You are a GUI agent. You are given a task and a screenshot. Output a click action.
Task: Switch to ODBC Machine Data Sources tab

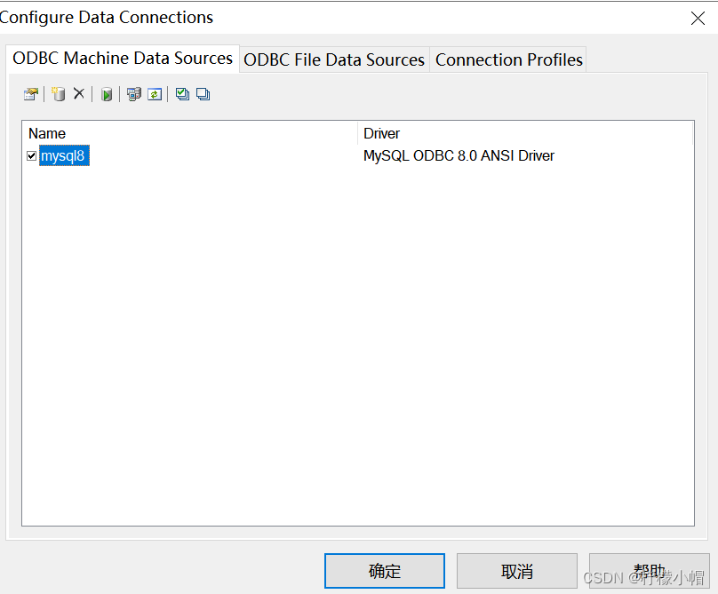coord(123,59)
